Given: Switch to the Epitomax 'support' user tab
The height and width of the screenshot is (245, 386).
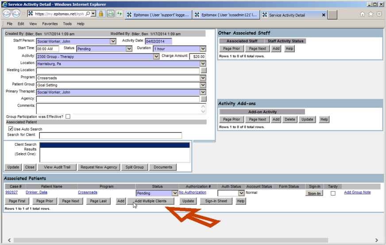Looking at the screenshot, I should click(x=158, y=15).
